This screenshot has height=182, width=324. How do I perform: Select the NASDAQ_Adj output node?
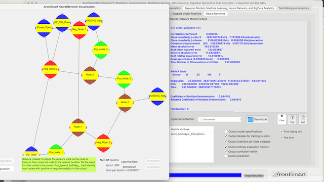point(157,96)
